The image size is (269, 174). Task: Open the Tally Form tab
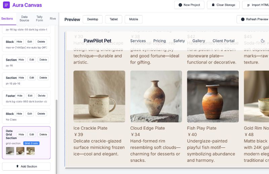pos(39,19)
